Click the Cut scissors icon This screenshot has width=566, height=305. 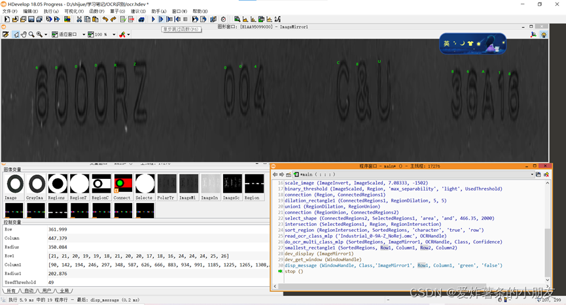(x=79, y=19)
